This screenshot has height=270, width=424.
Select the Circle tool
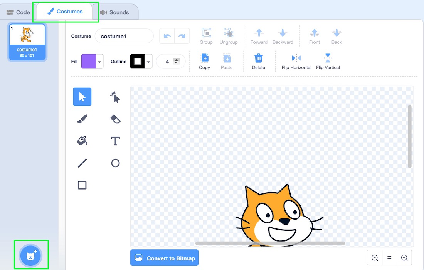(x=115, y=163)
